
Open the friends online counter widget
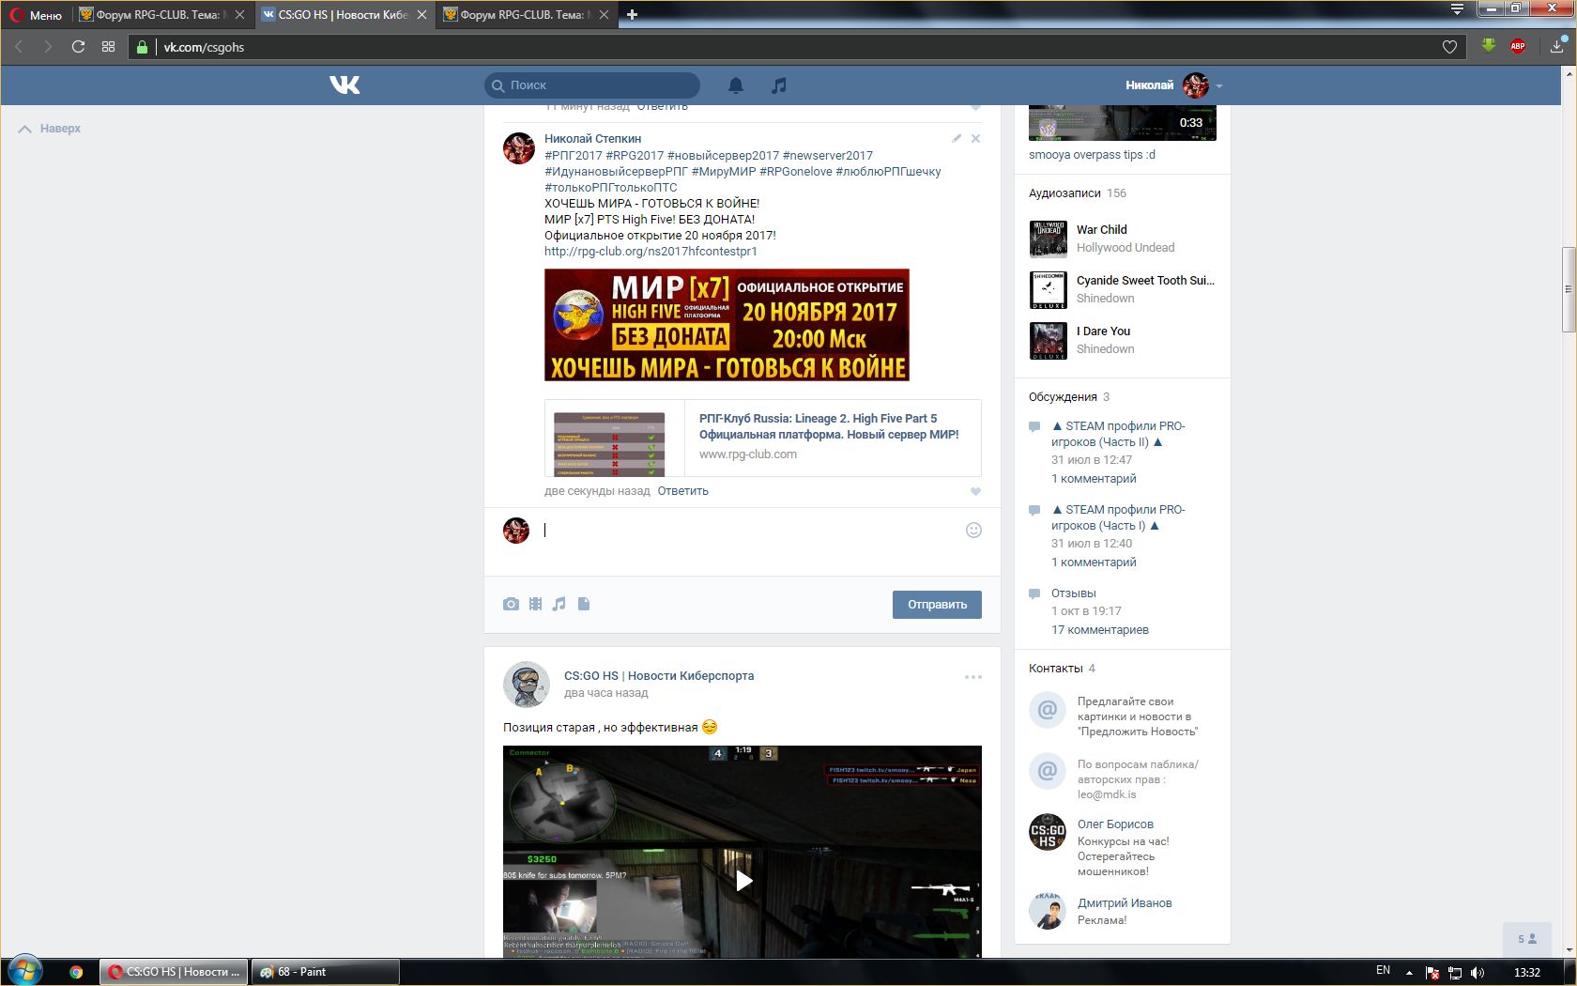point(1527,938)
